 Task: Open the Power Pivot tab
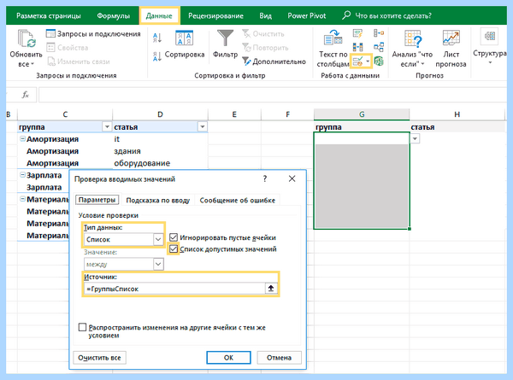click(x=307, y=15)
